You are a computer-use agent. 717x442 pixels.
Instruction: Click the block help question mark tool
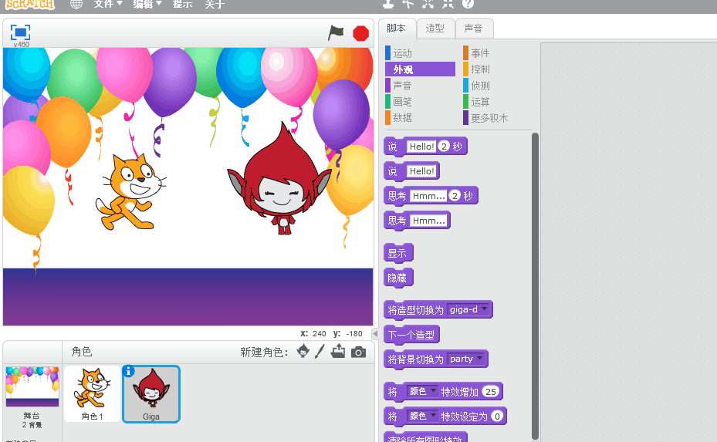[x=468, y=4]
